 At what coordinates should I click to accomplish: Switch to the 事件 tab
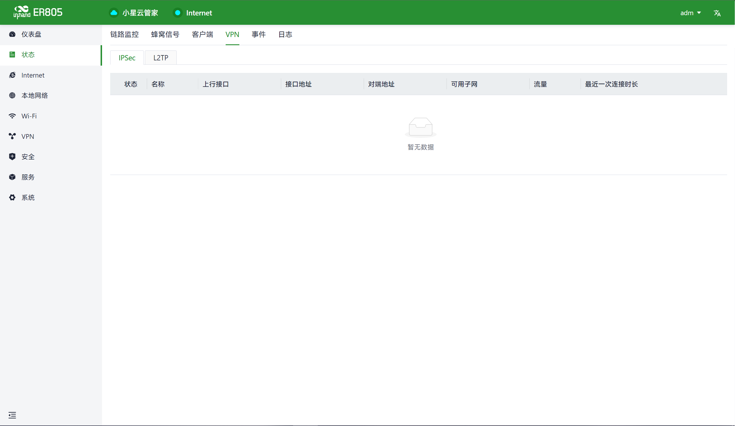click(258, 34)
